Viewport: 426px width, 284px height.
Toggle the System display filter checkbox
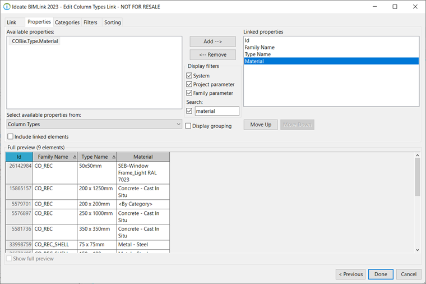(189, 75)
